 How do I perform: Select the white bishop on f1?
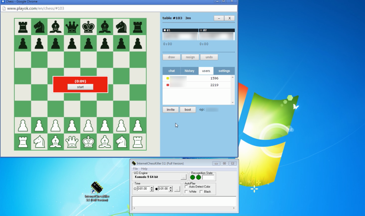pyautogui.click(x=105, y=142)
